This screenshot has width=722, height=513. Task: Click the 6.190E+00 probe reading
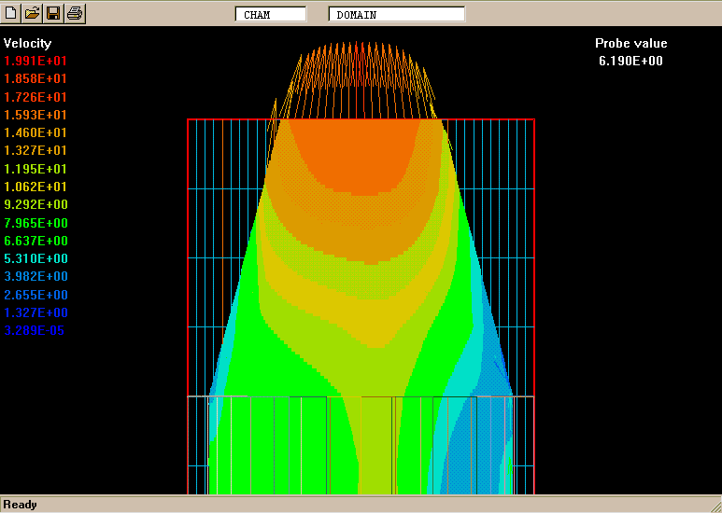(x=631, y=61)
